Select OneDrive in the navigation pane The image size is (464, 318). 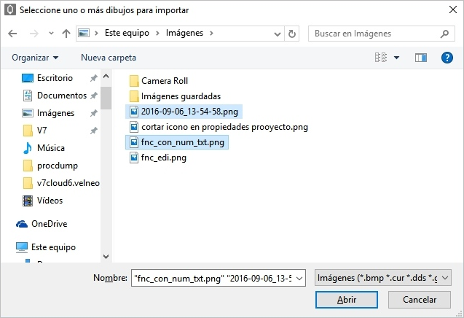pyautogui.click(x=49, y=224)
